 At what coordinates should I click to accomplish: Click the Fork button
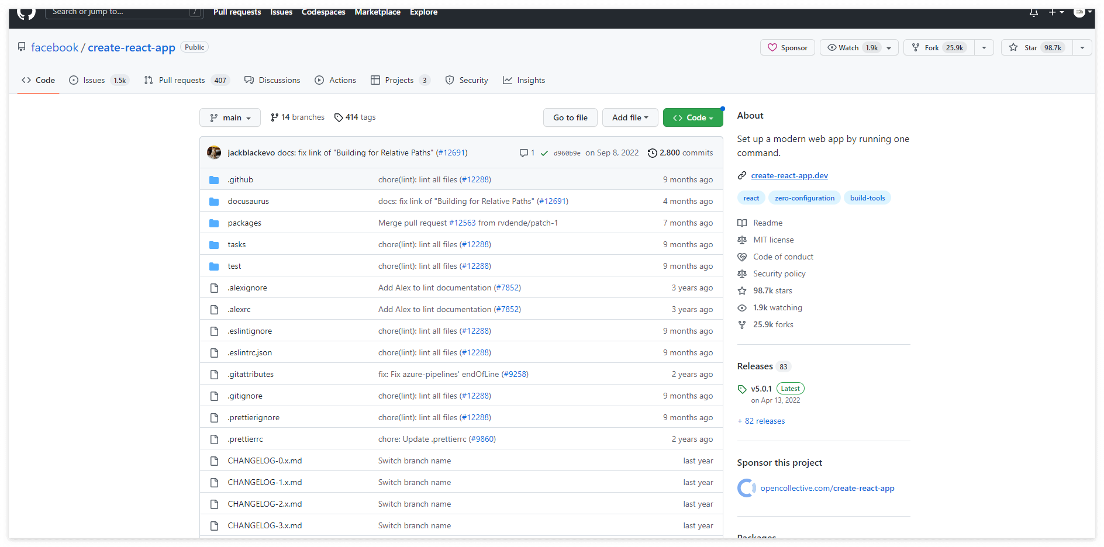(939, 48)
